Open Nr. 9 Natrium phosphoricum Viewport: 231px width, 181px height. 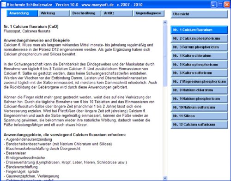coord(199,99)
